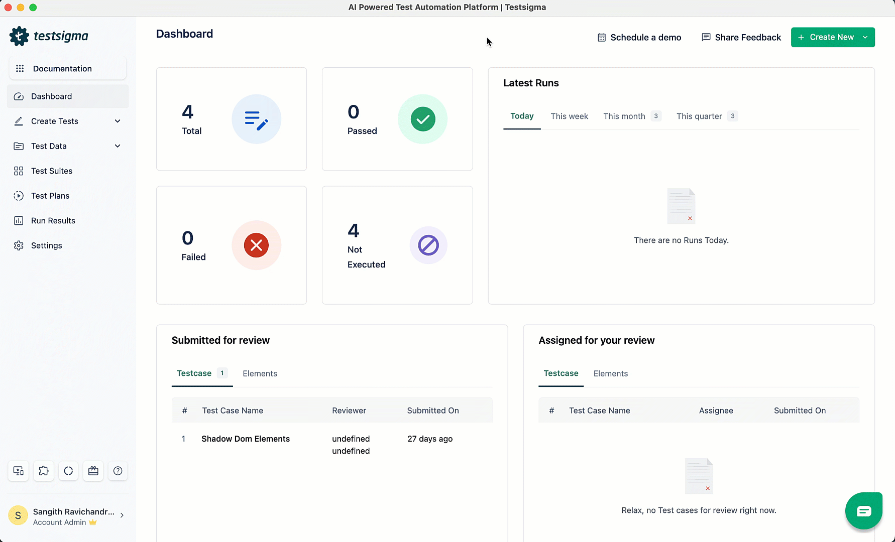
Task: Select Elements tab under Assigned for your review
Action: pyautogui.click(x=610, y=374)
